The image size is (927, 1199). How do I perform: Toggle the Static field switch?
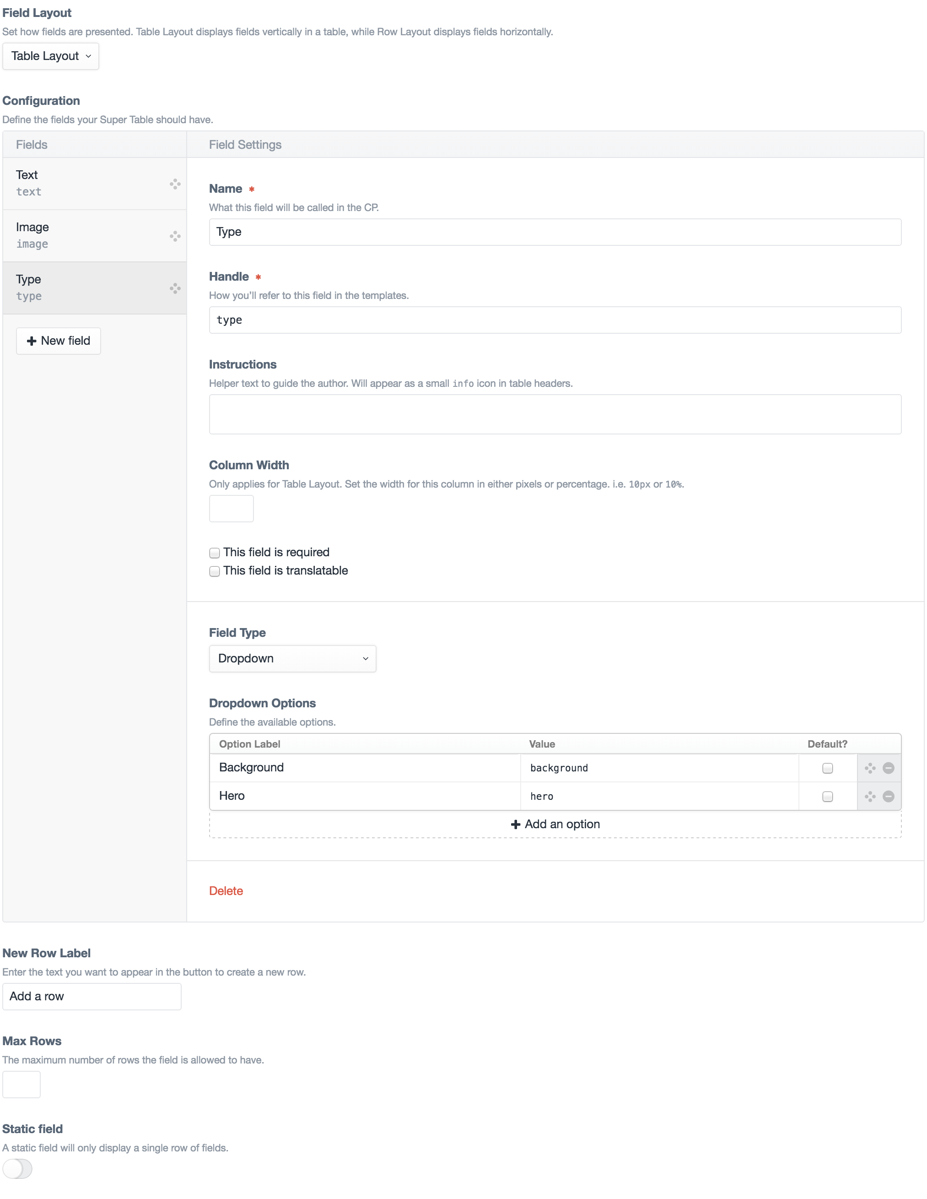17,1168
